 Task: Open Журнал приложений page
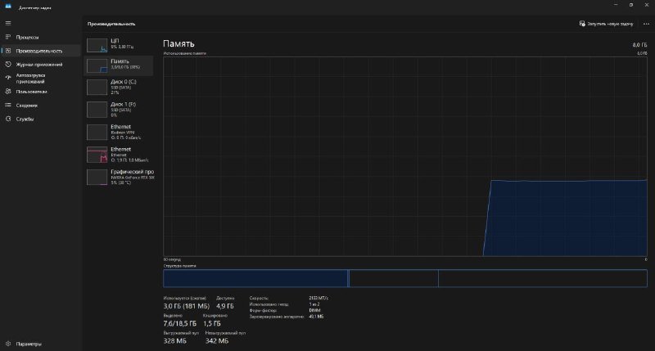coord(40,65)
